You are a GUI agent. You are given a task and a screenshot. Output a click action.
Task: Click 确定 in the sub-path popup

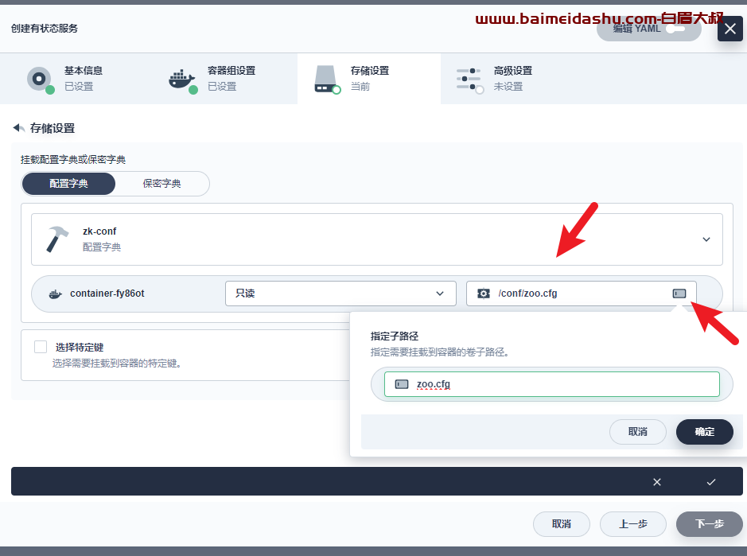(705, 432)
